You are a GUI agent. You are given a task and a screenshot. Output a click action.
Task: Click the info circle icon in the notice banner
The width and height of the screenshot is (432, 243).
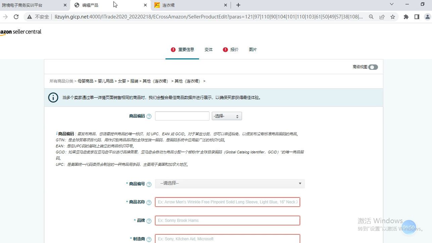[x=53, y=98]
